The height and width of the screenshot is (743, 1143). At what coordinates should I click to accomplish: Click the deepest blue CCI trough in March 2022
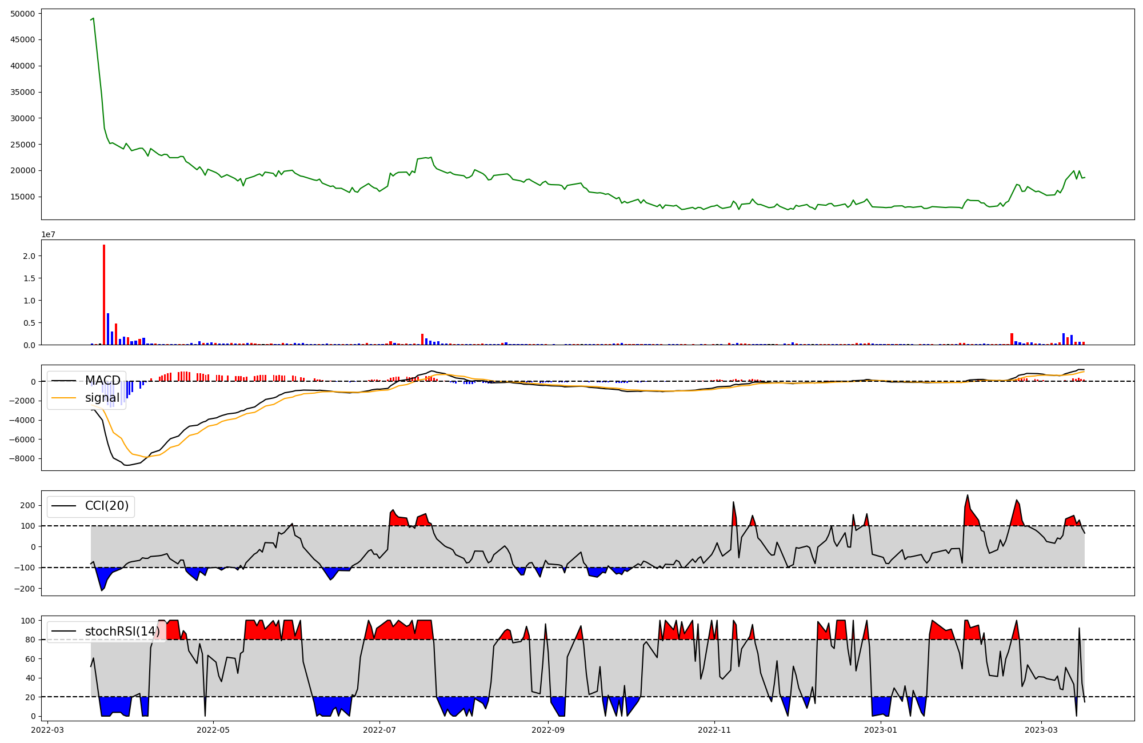[x=102, y=590]
